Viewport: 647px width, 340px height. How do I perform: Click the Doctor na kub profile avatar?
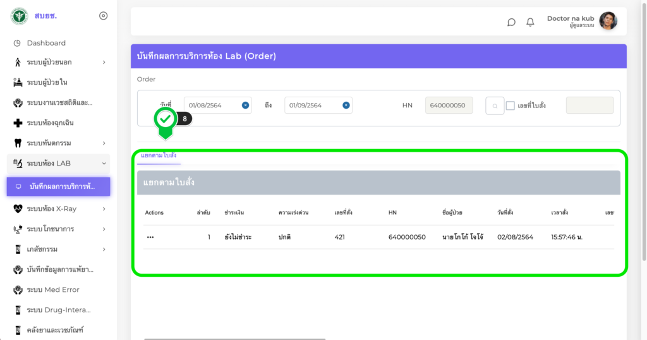coord(608,21)
